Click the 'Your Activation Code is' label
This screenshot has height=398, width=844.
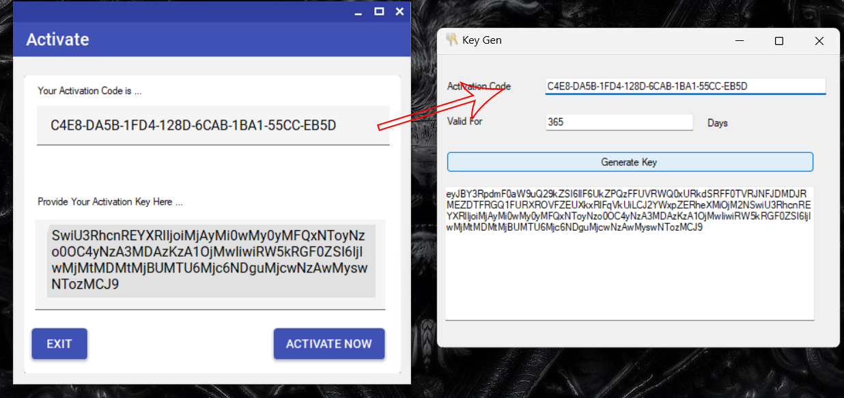click(x=89, y=91)
